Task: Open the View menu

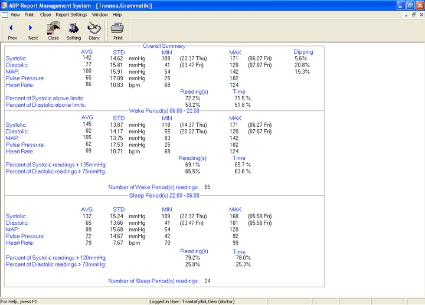Action: 15,15
